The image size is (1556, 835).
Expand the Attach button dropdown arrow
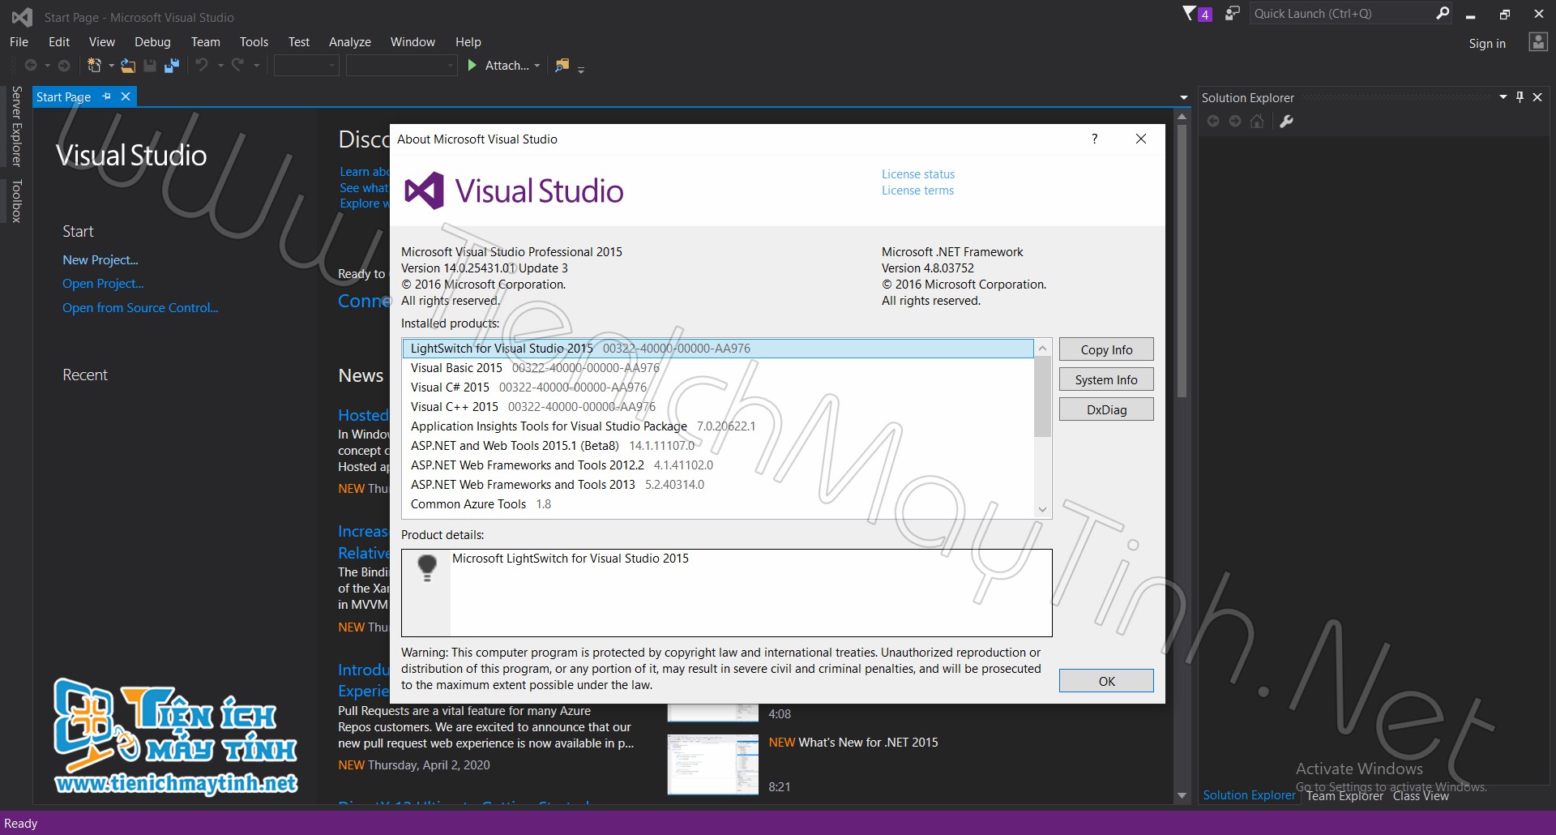537,66
